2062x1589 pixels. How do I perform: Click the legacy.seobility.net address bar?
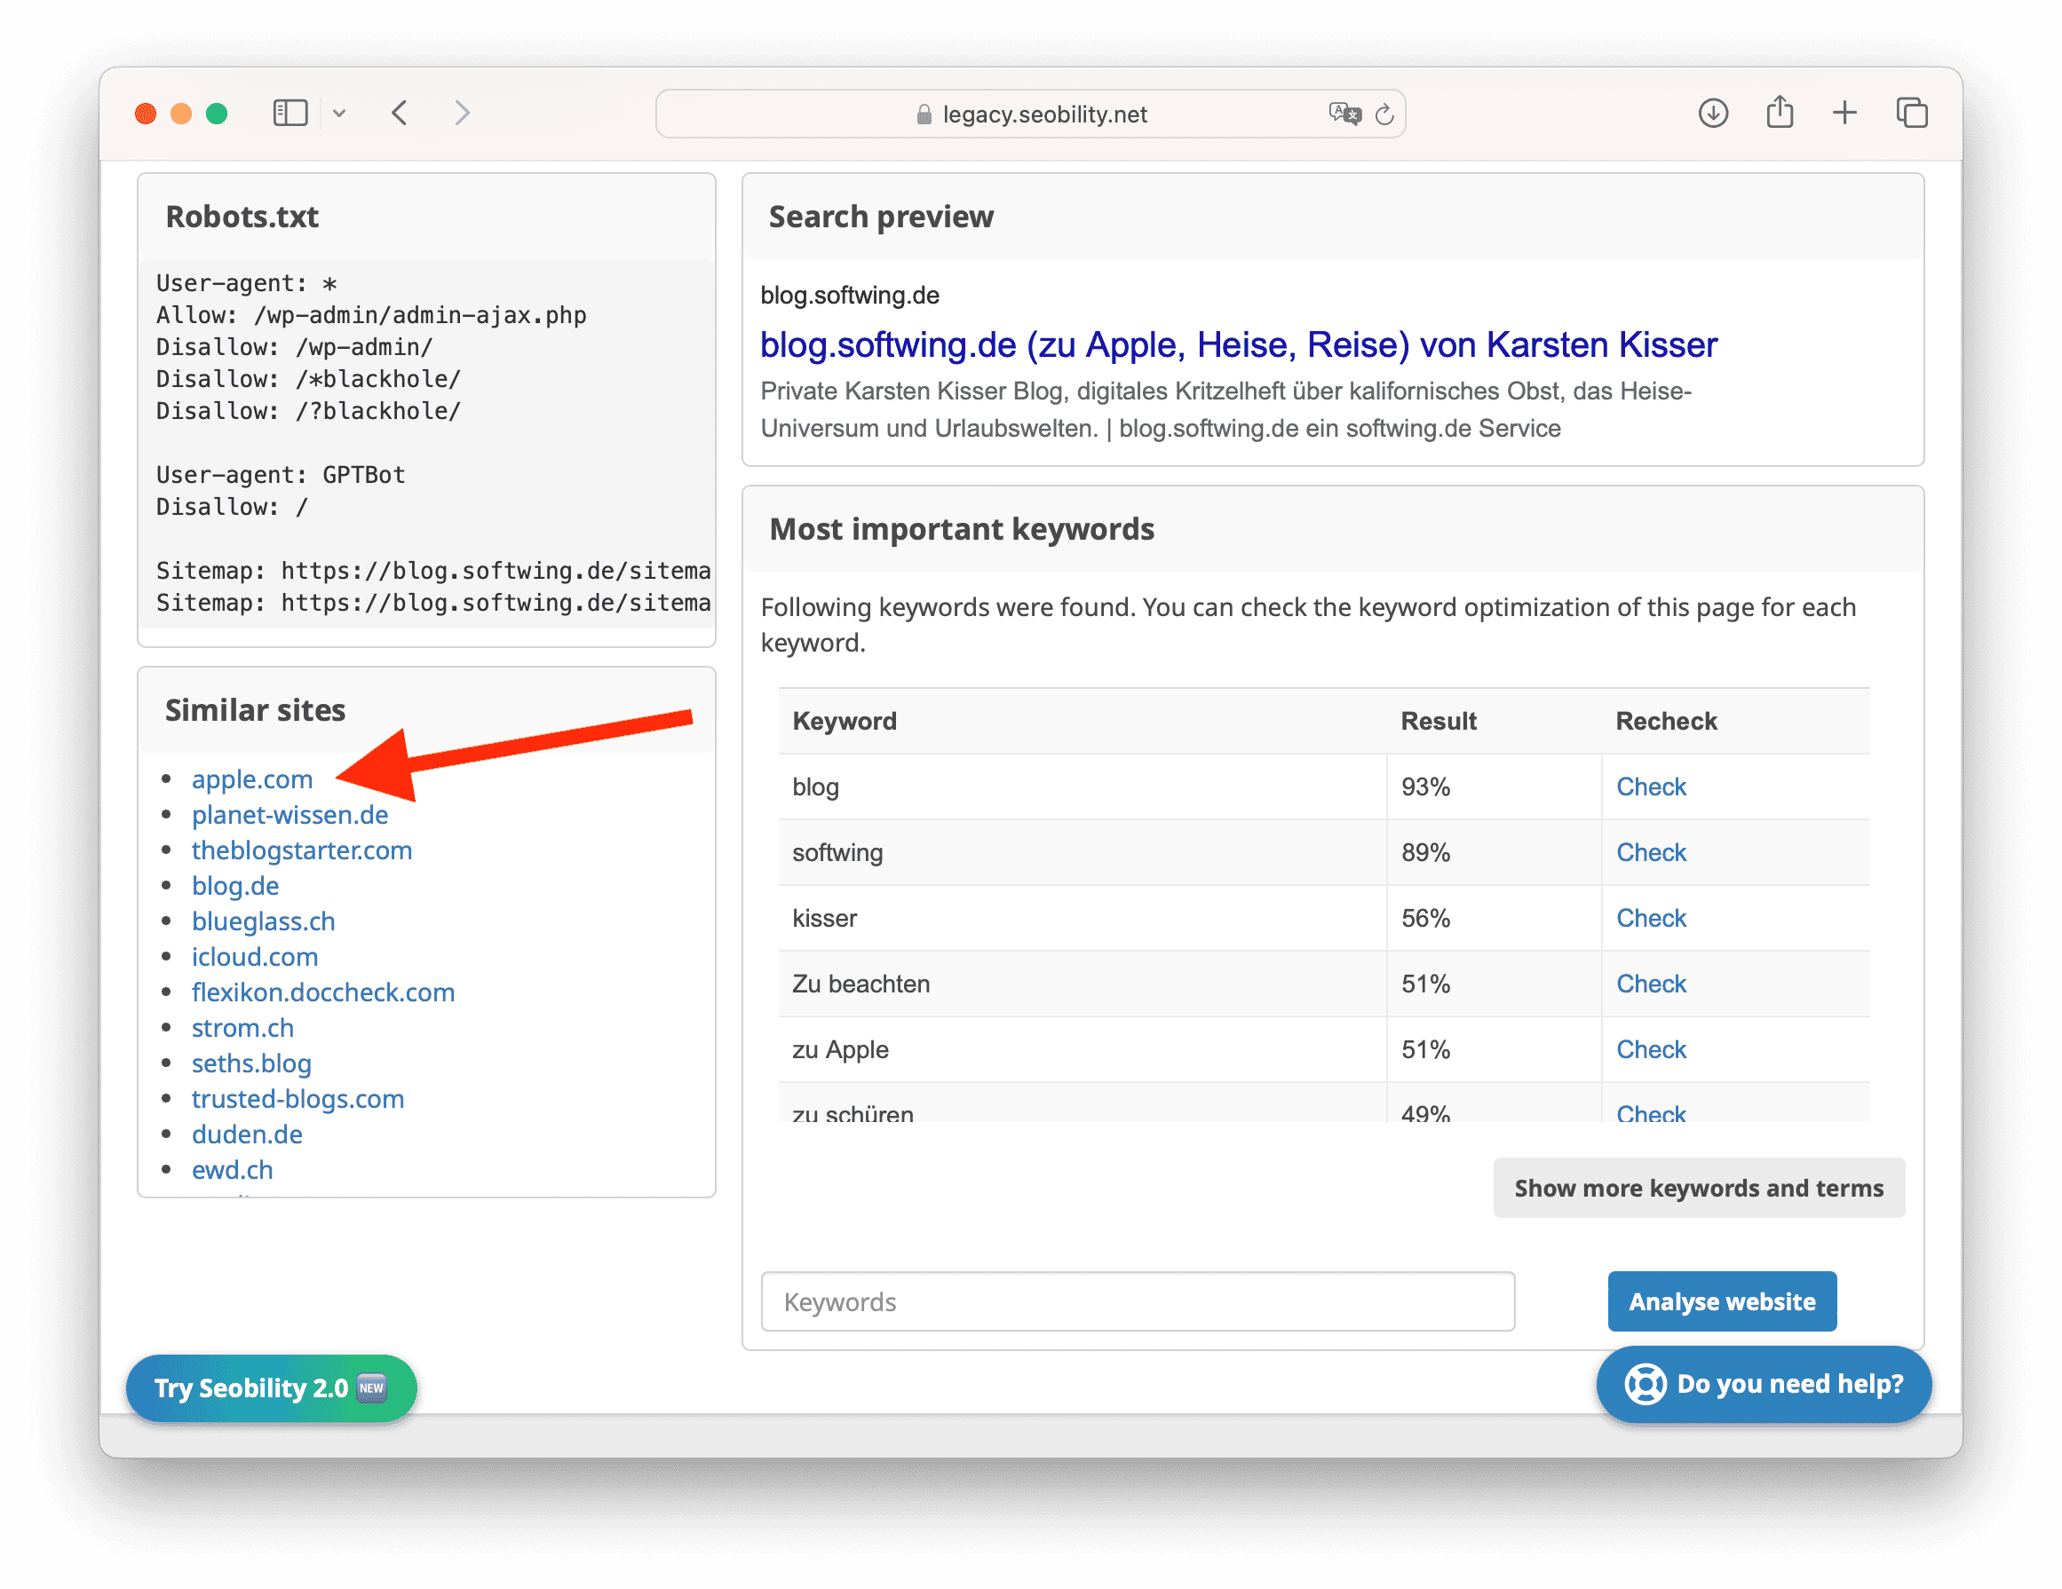coord(1029,115)
